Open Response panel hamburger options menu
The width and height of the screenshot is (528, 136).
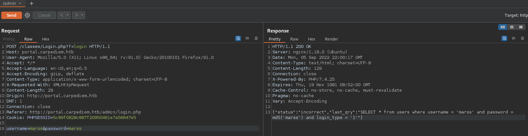point(522,38)
